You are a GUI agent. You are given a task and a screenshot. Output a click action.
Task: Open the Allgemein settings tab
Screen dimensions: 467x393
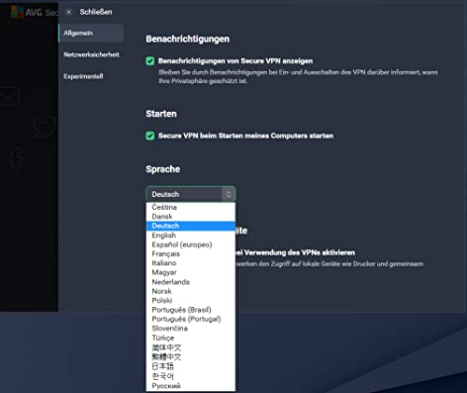point(92,33)
